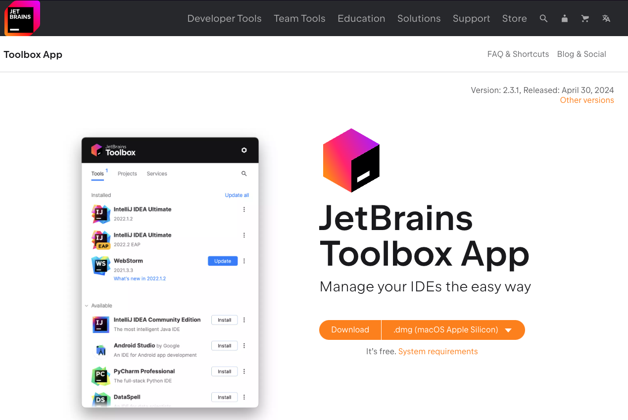Open the Other versions link
The height and width of the screenshot is (420, 628).
[x=586, y=100]
